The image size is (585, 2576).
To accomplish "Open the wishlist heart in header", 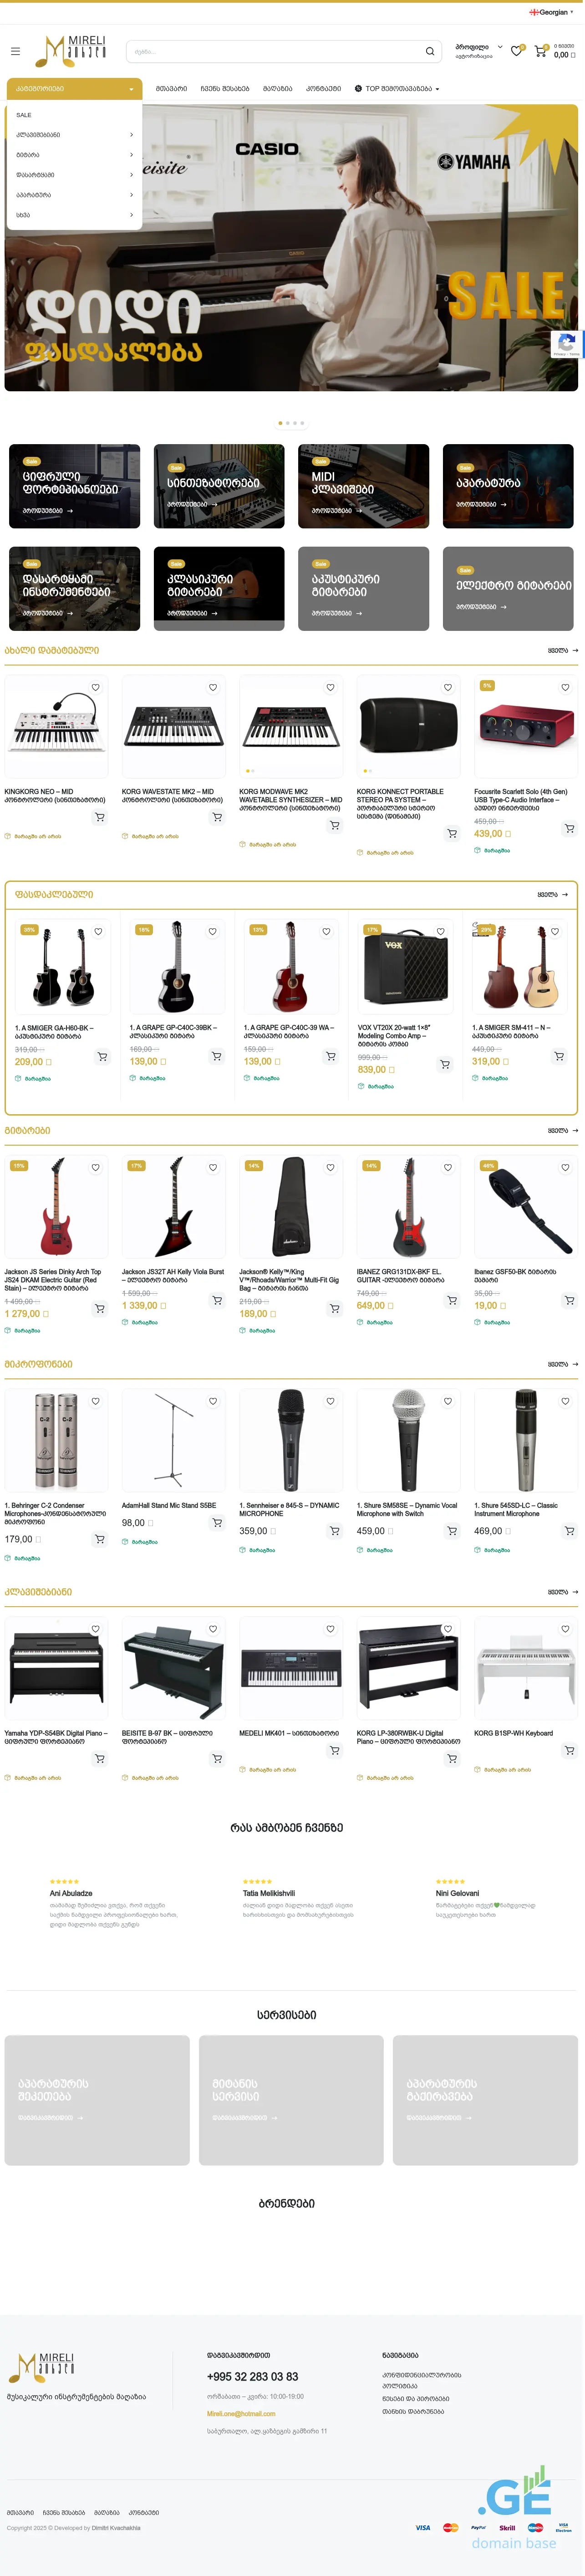I will (516, 50).
